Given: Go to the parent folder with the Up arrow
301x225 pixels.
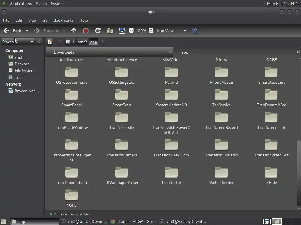Looking at the screenshot, I should (73, 31).
